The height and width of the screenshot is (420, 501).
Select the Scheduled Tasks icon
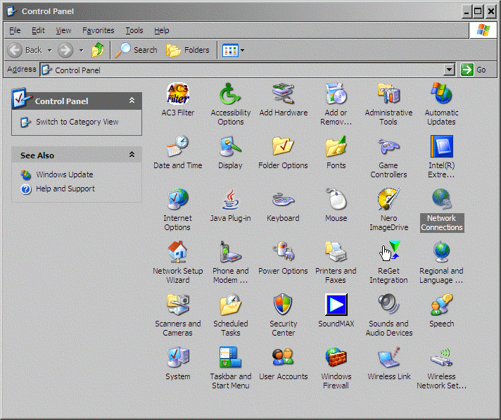pyautogui.click(x=230, y=305)
